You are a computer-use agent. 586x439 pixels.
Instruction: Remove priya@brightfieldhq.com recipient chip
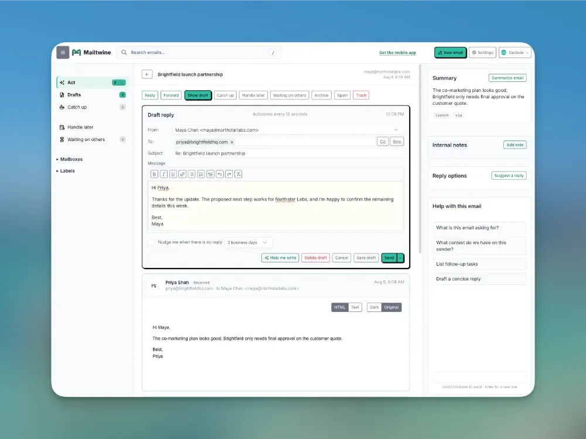[231, 142]
